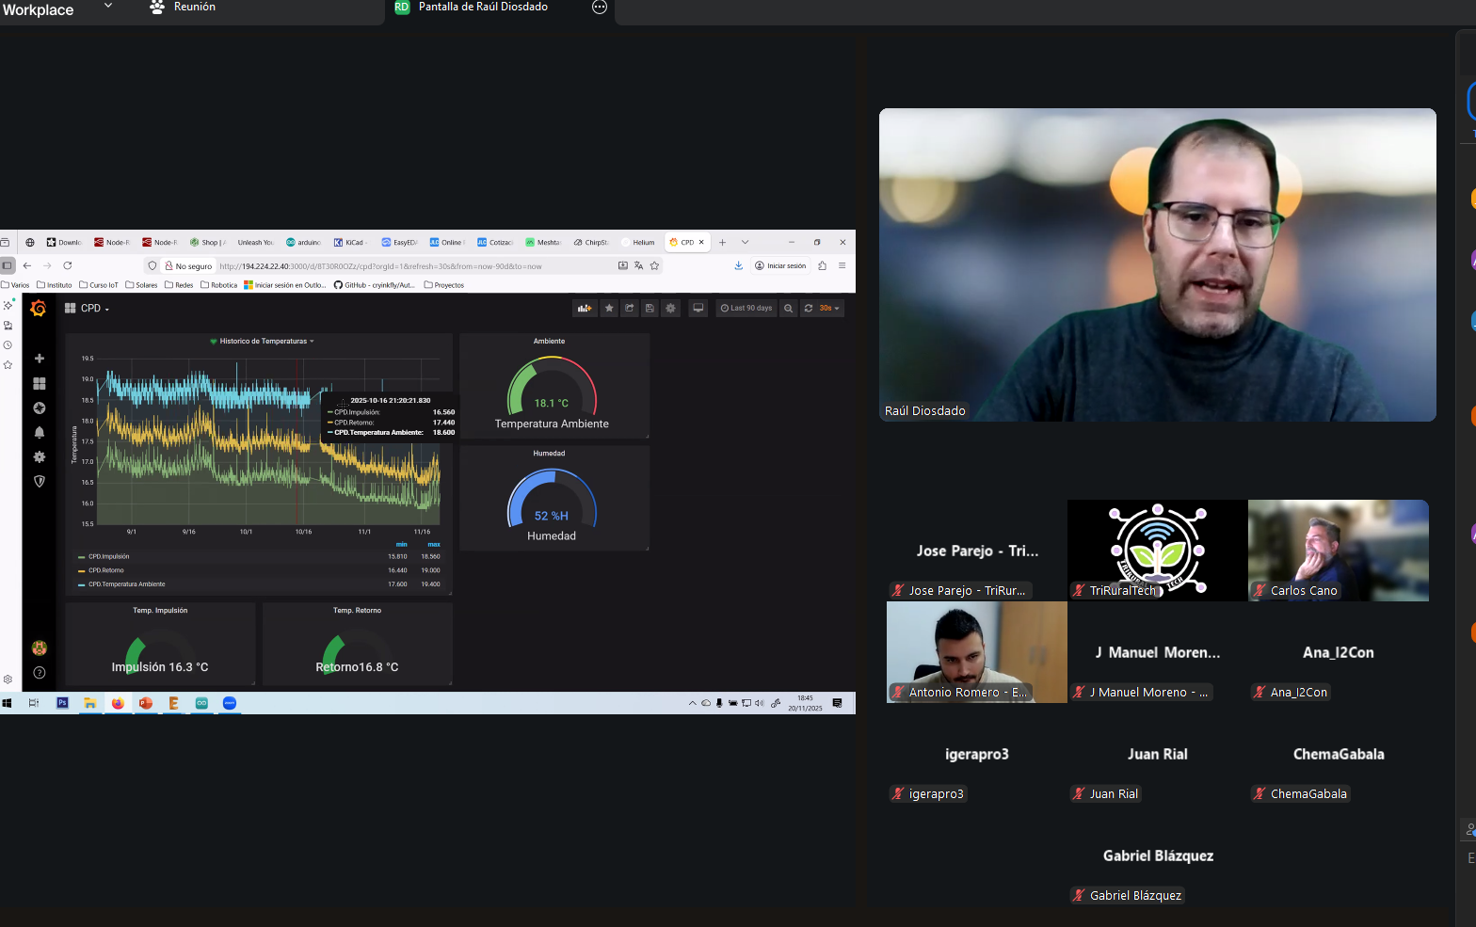Open Alerting bell icon in Grafana sidebar

[x=40, y=433]
